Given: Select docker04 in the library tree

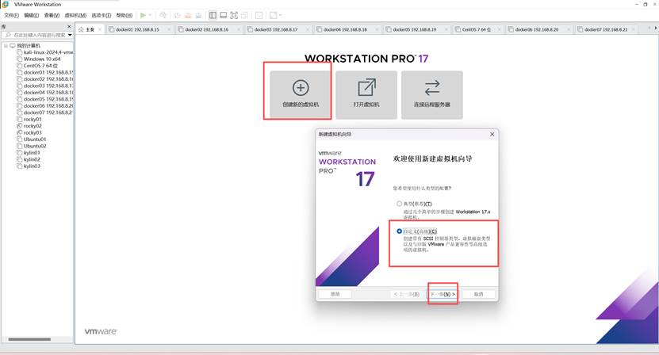Looking at the screenshot, I should coord(45,93).
